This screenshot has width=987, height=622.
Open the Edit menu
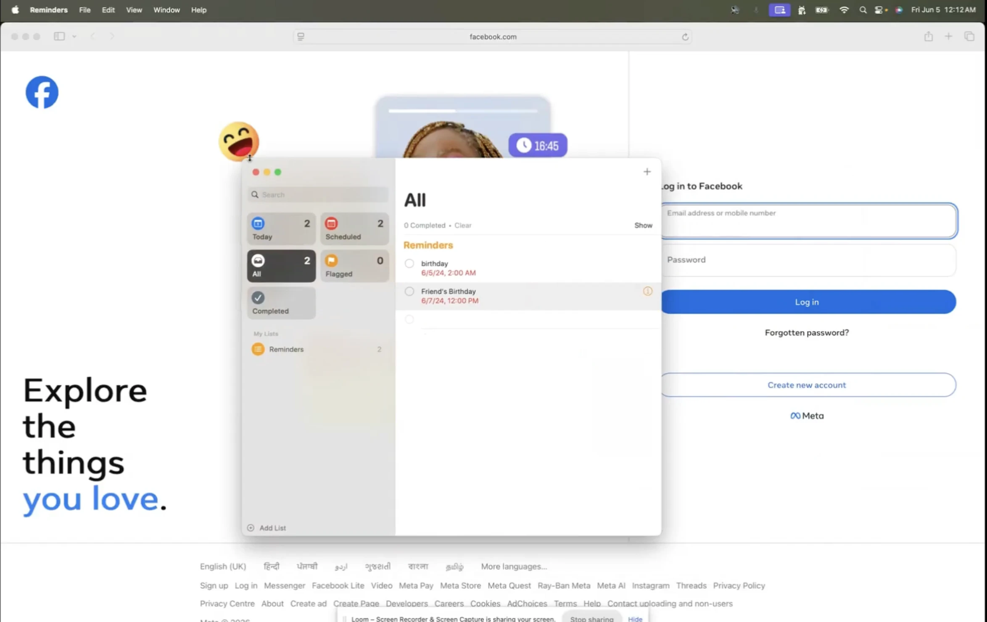pyautogui.click(x=108, y=10)
